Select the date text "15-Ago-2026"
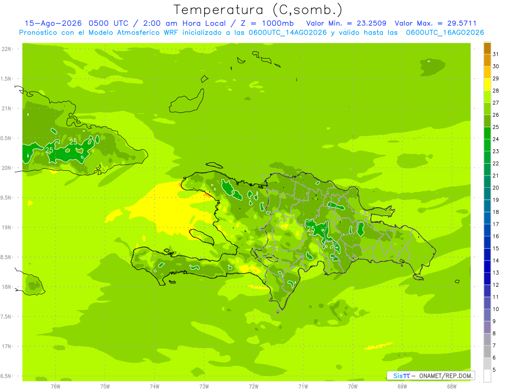 coord(53,23)
